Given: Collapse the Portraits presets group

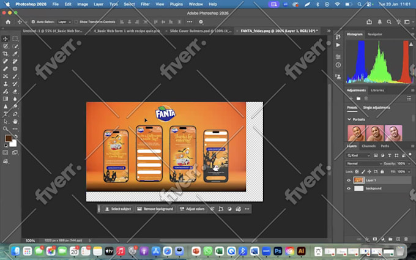Looking at the screenshot, I should point(349,119).
